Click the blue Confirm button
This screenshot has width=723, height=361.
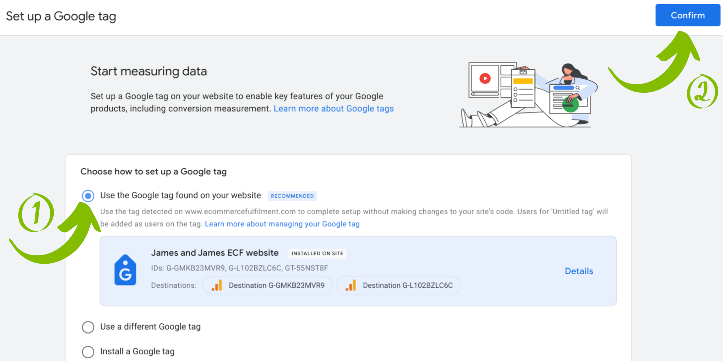pos(688,15)
